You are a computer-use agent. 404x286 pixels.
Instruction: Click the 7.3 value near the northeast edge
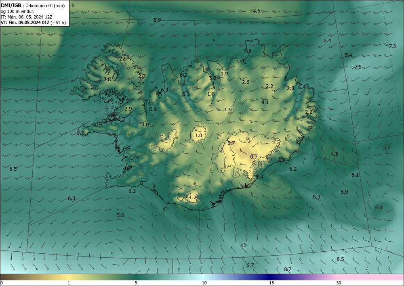click(392, 46)
